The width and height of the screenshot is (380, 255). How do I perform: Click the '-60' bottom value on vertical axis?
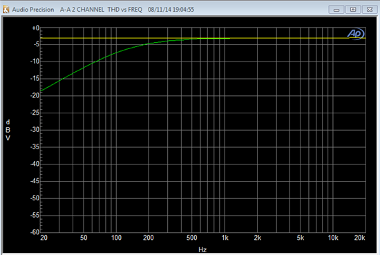[35, 232]
